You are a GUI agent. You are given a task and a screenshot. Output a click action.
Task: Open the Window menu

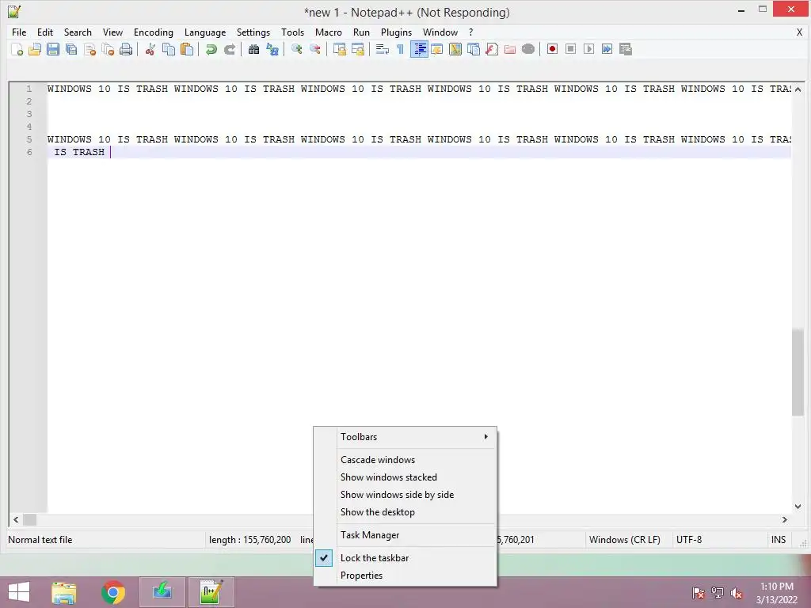tap(440, 32)
